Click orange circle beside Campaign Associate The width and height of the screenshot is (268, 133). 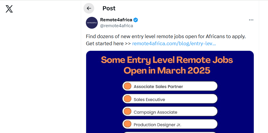127,112
